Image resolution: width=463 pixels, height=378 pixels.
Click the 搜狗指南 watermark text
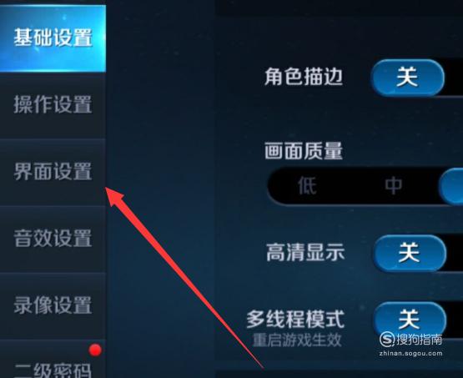419,340
